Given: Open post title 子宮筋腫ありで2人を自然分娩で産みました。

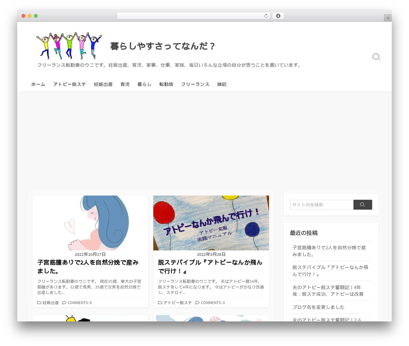Looking at the screenshot, I should (x=88, y=267).
